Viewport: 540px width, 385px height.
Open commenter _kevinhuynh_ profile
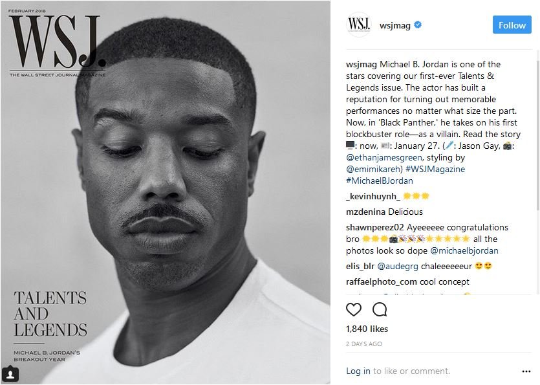(373, 196)
